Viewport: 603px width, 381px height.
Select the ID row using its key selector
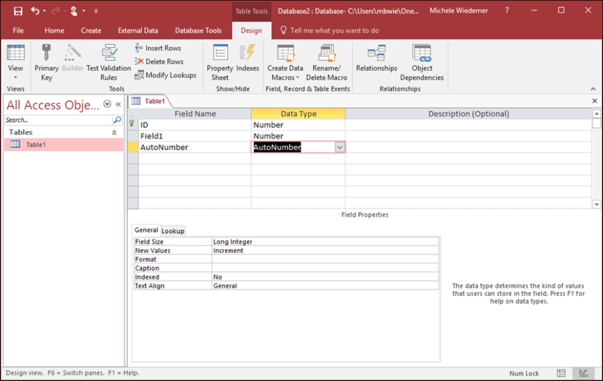pyautogui.click(x=133, y=125)
